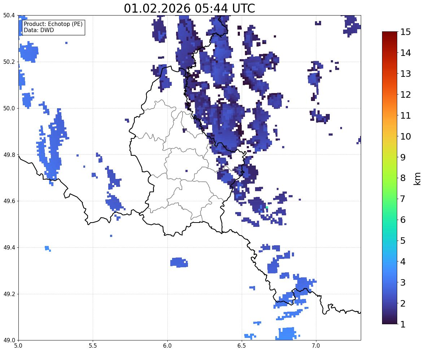Select latitude axis label 49.4

[9, 248]
